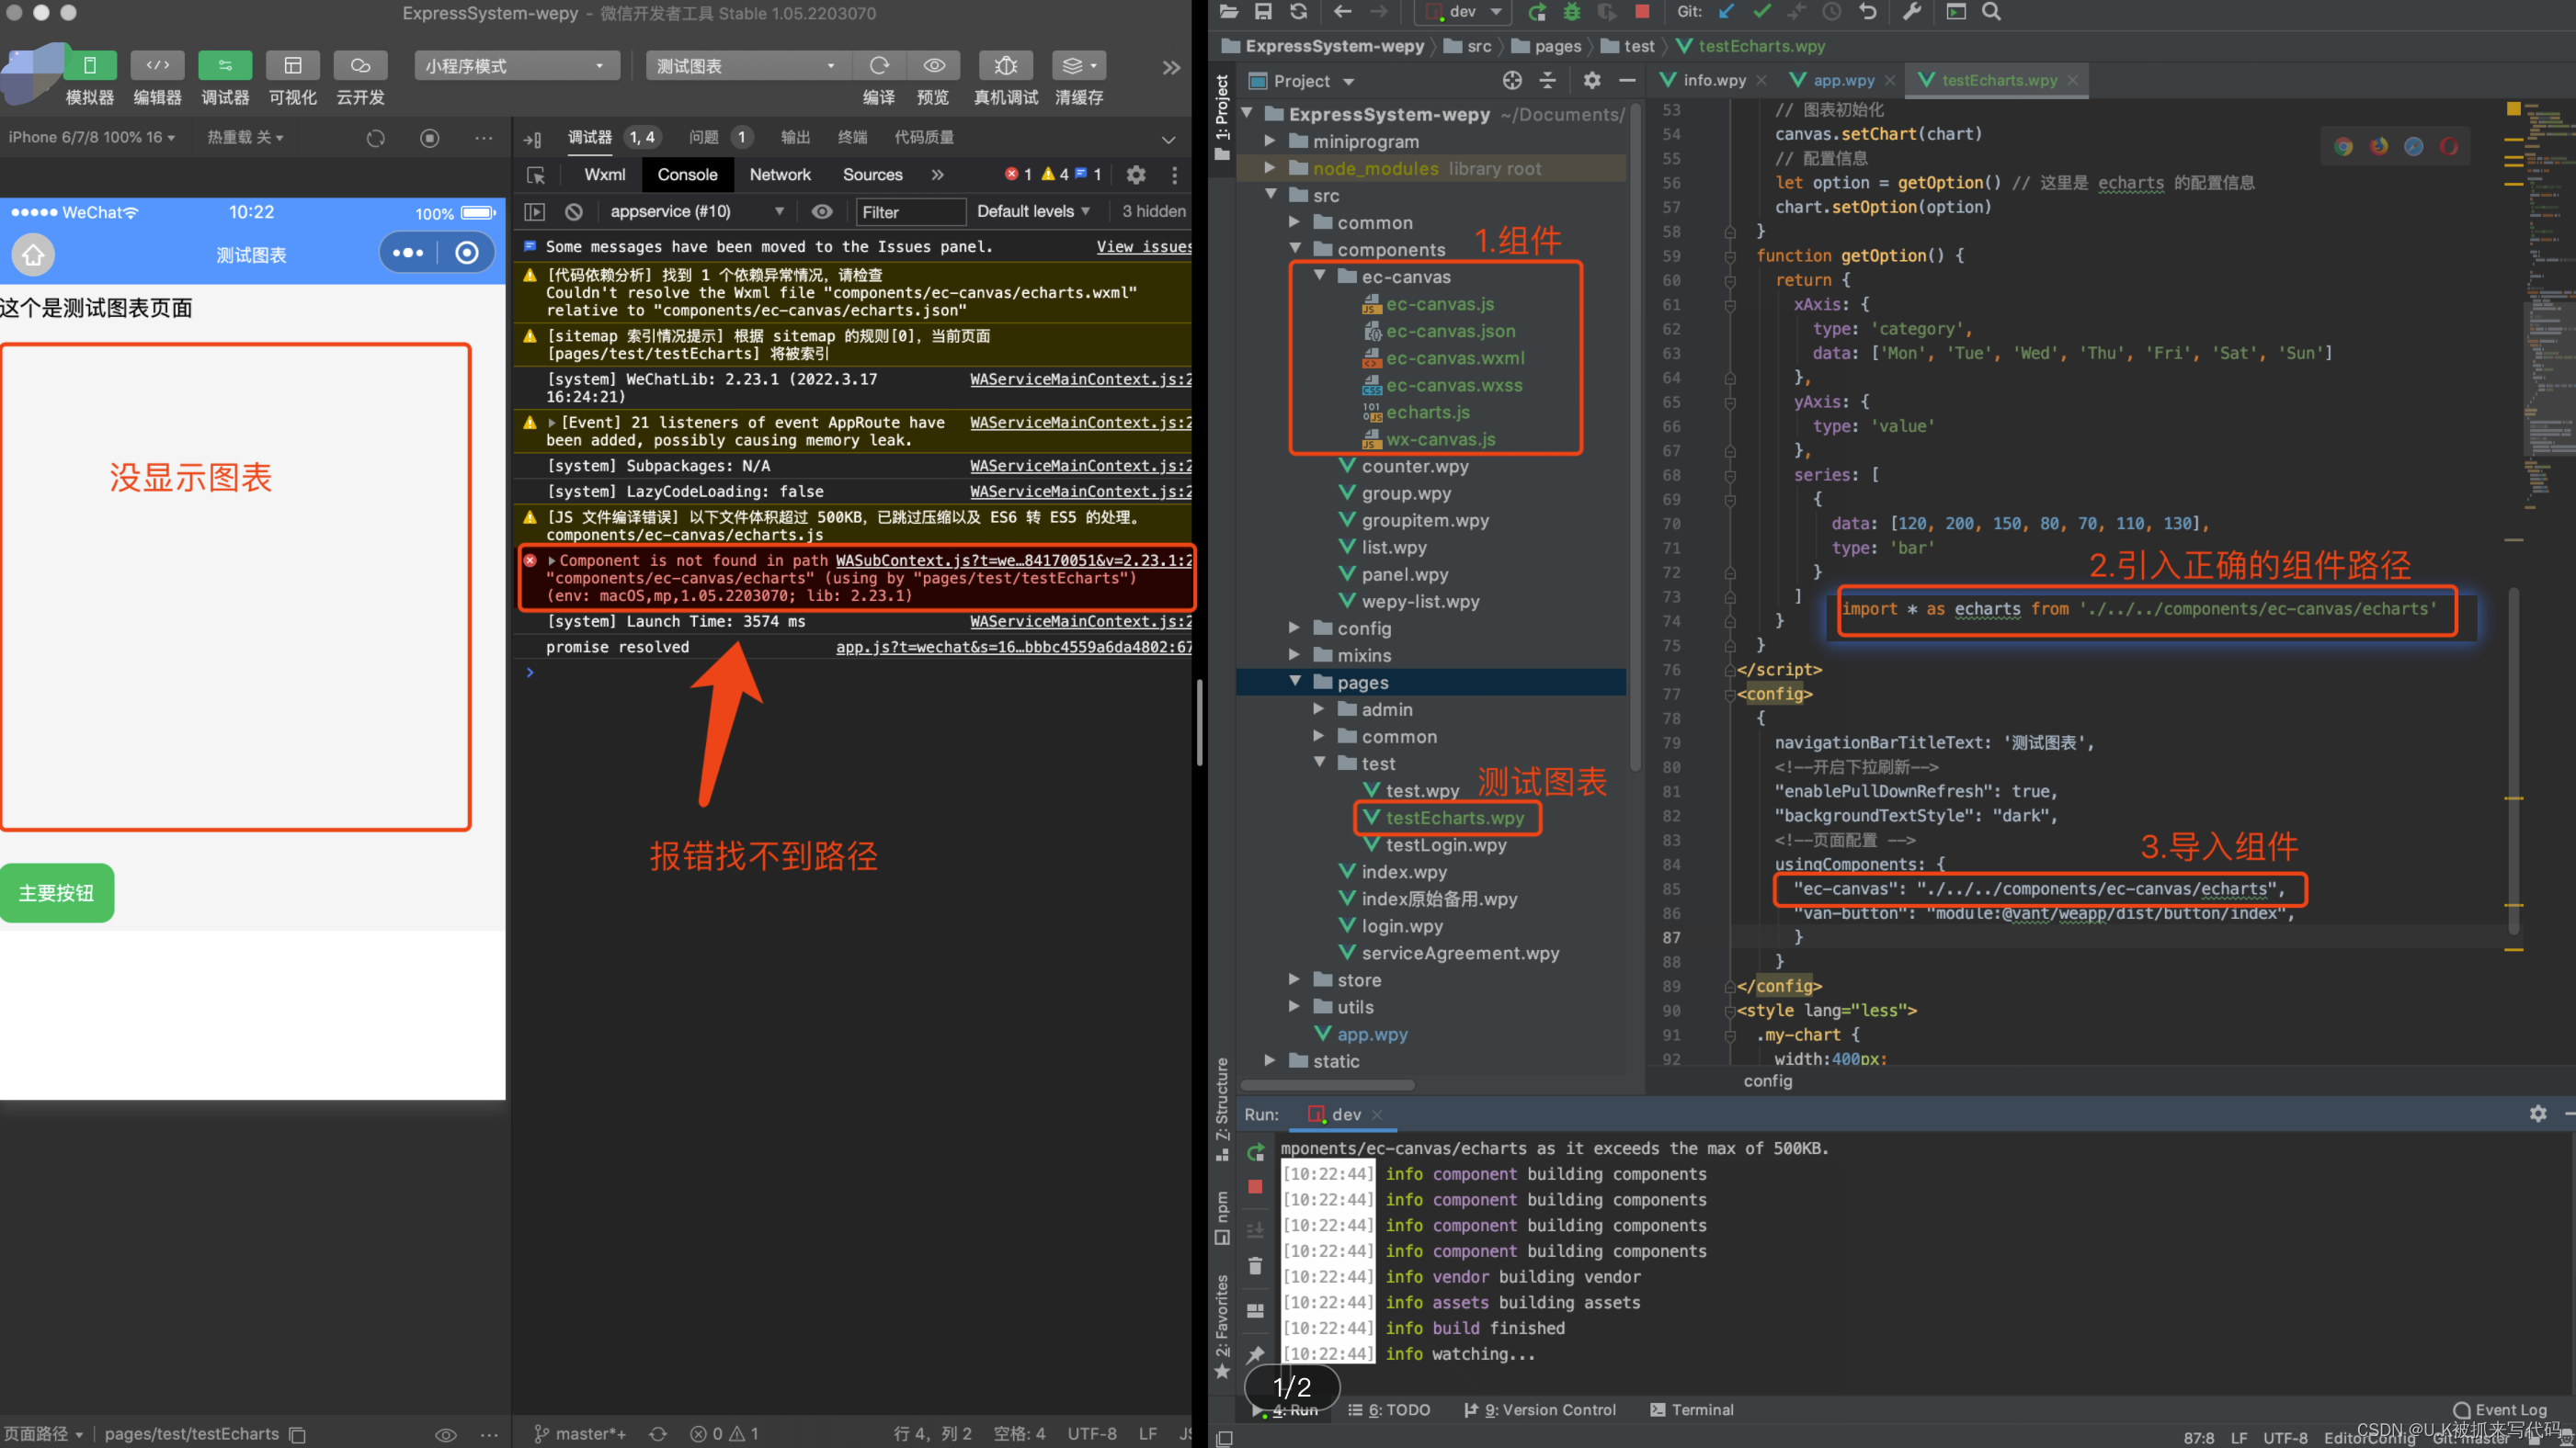This screenshot has height=1448, width=2576.
Task: Open the Default levels dropdown
Action: (1033, 212)
